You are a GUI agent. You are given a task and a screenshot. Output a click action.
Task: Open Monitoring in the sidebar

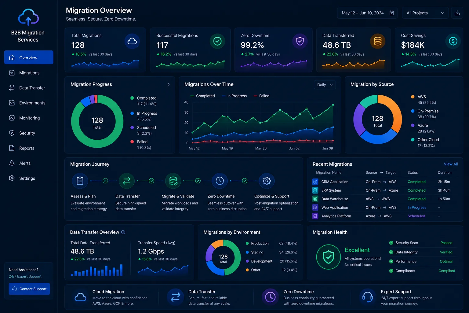pos(29,118)
